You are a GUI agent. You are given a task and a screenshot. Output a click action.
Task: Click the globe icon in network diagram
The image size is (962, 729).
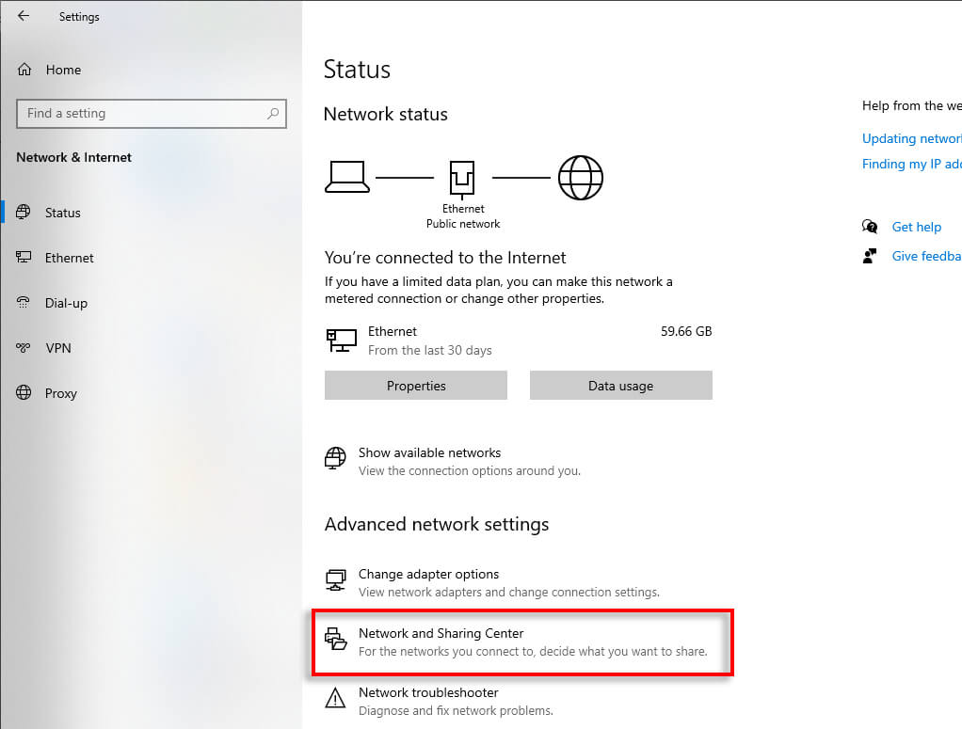click(581, 177)
